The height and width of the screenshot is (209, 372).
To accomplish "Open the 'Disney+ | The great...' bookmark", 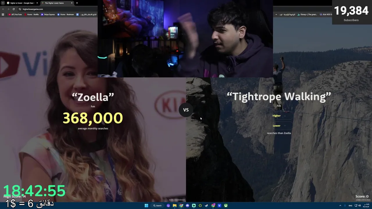I will coord(307,14).
